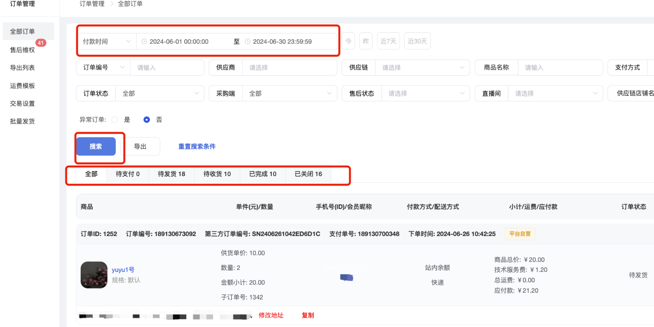
Task: Switch to the 已完成 10 tab
Action: [263, 174]
